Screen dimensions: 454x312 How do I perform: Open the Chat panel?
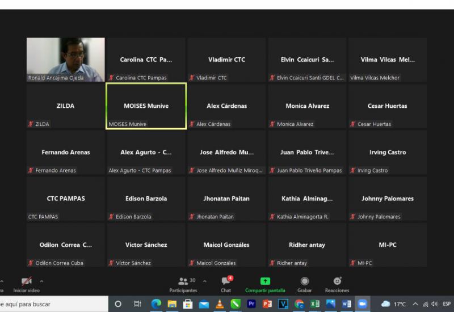226,284
